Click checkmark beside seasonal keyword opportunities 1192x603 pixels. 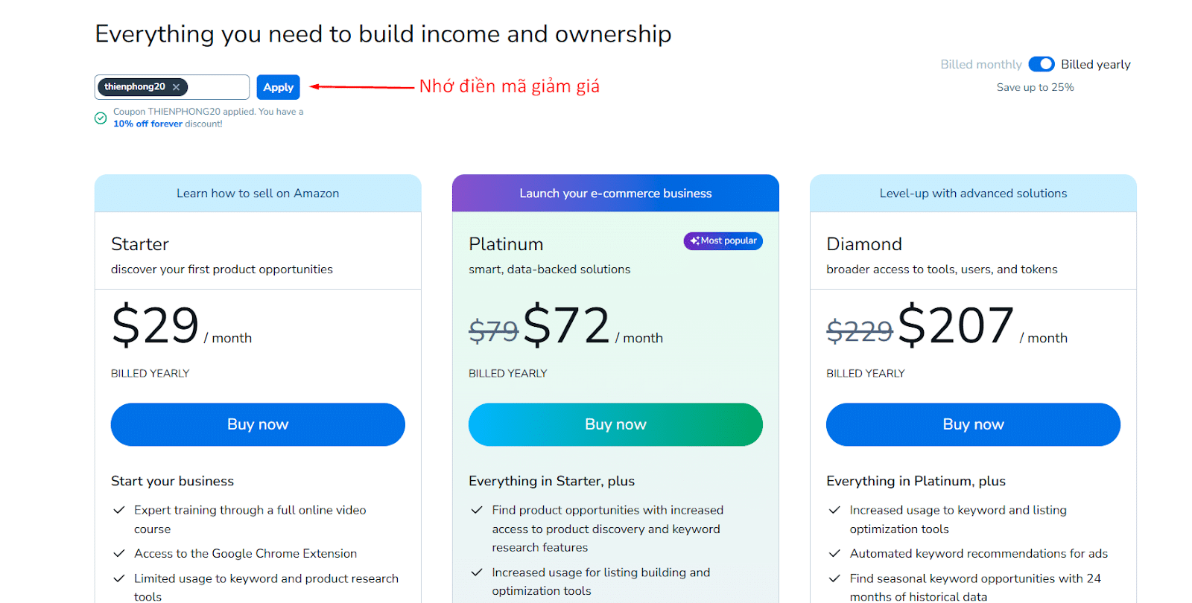pos(834,578)
